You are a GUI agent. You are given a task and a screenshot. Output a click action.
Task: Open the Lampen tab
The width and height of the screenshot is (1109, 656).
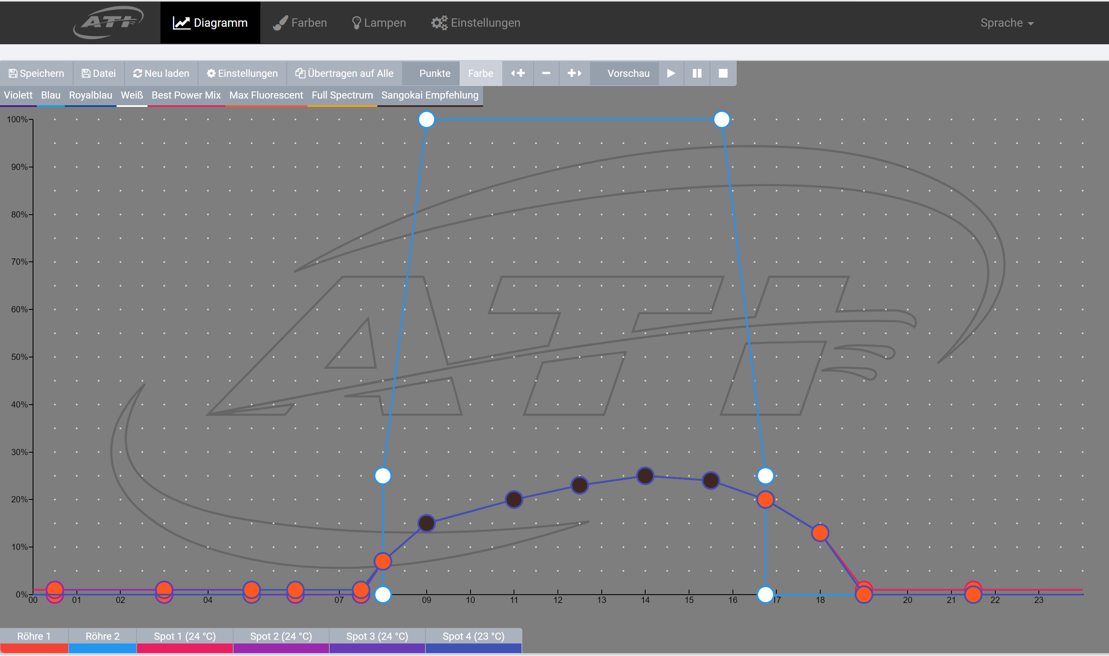pyautogui.click(x=379, y=23)
